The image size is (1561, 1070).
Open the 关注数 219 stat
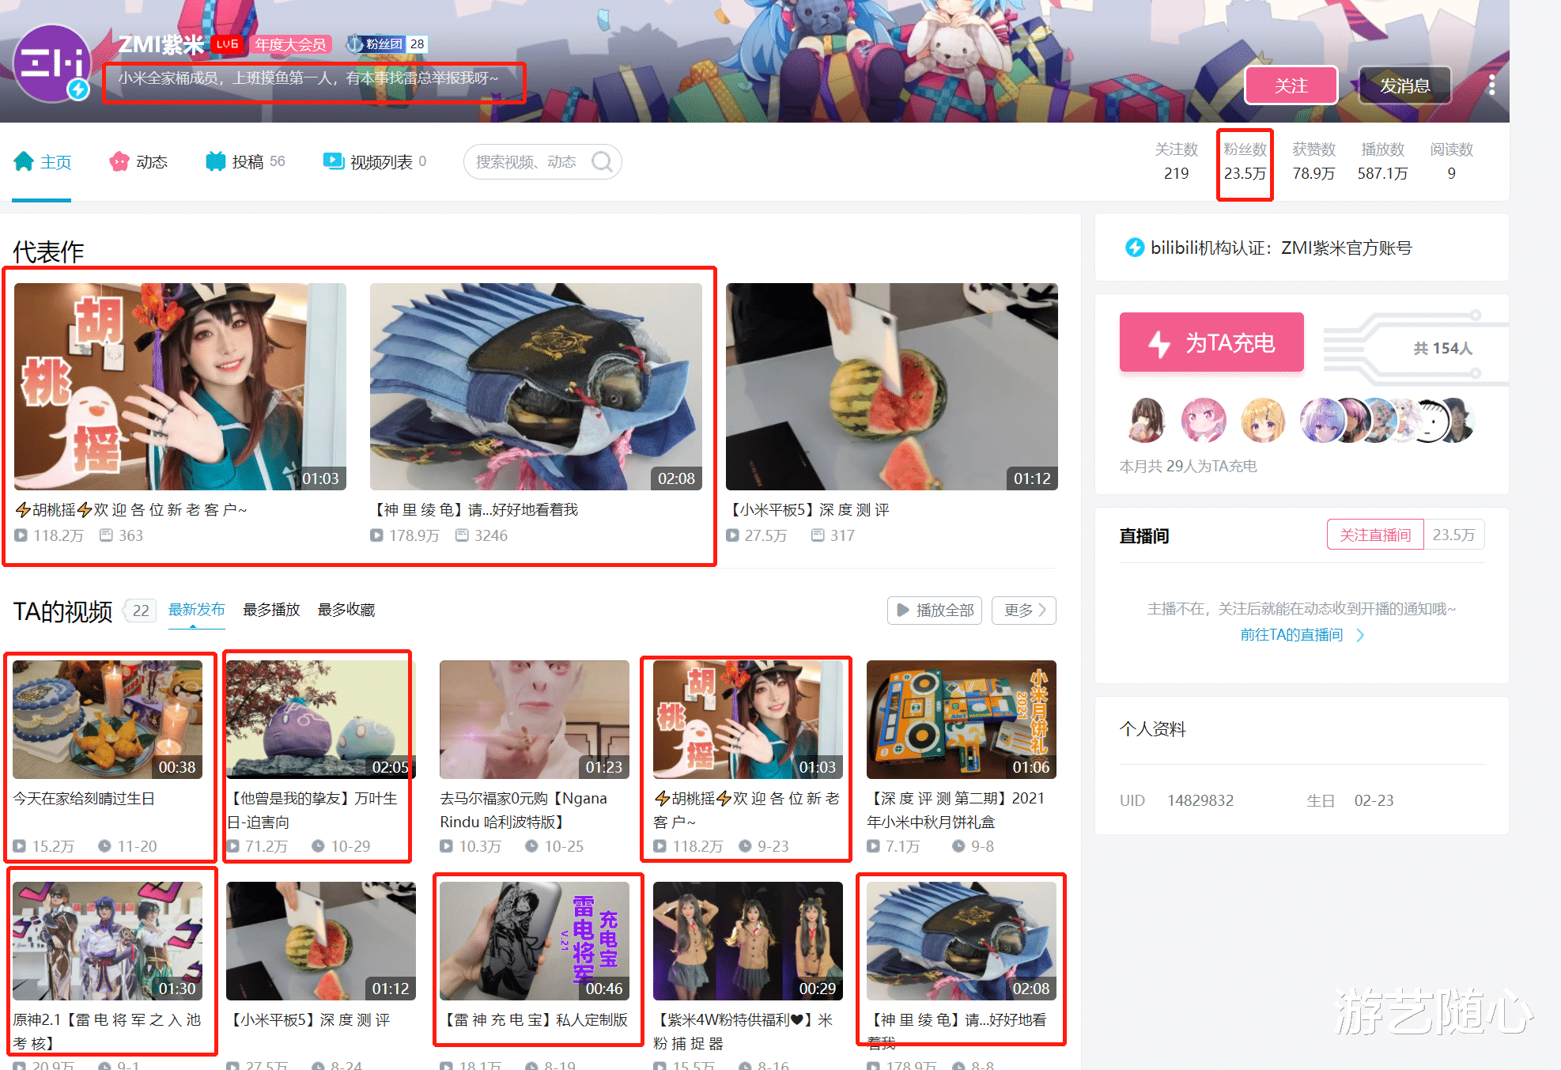point(1176,161)
